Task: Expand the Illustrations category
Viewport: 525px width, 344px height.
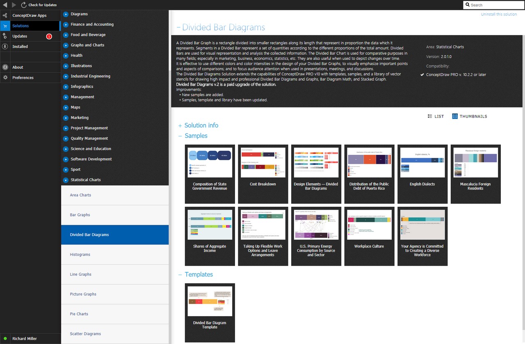Action: pos(66,66)
